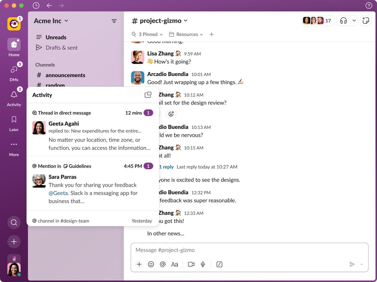
Task: Select Unreads in the sidebar
Action: [x=56, y=37]
